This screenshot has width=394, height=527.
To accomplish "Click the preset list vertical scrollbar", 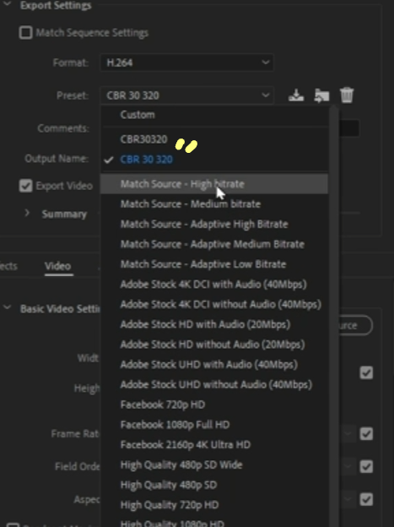I will (x=333, y=316).
